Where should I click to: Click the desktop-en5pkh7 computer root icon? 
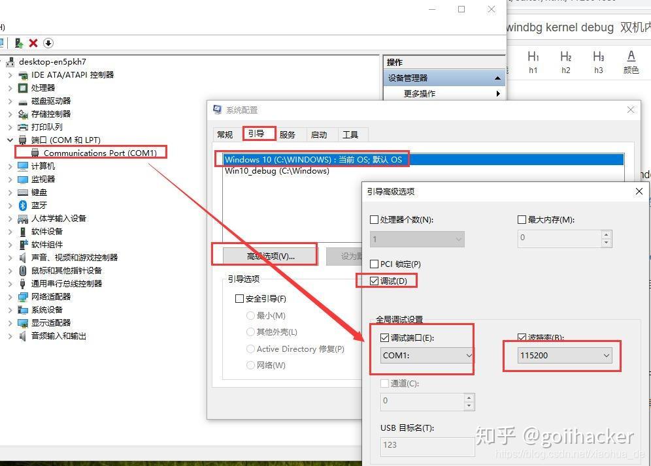[10, 62]
